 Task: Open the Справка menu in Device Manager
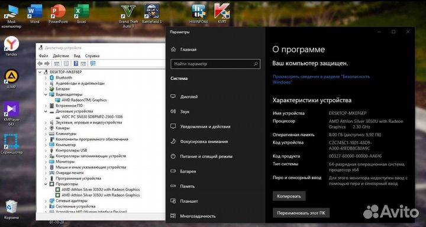tap(92, 56)
